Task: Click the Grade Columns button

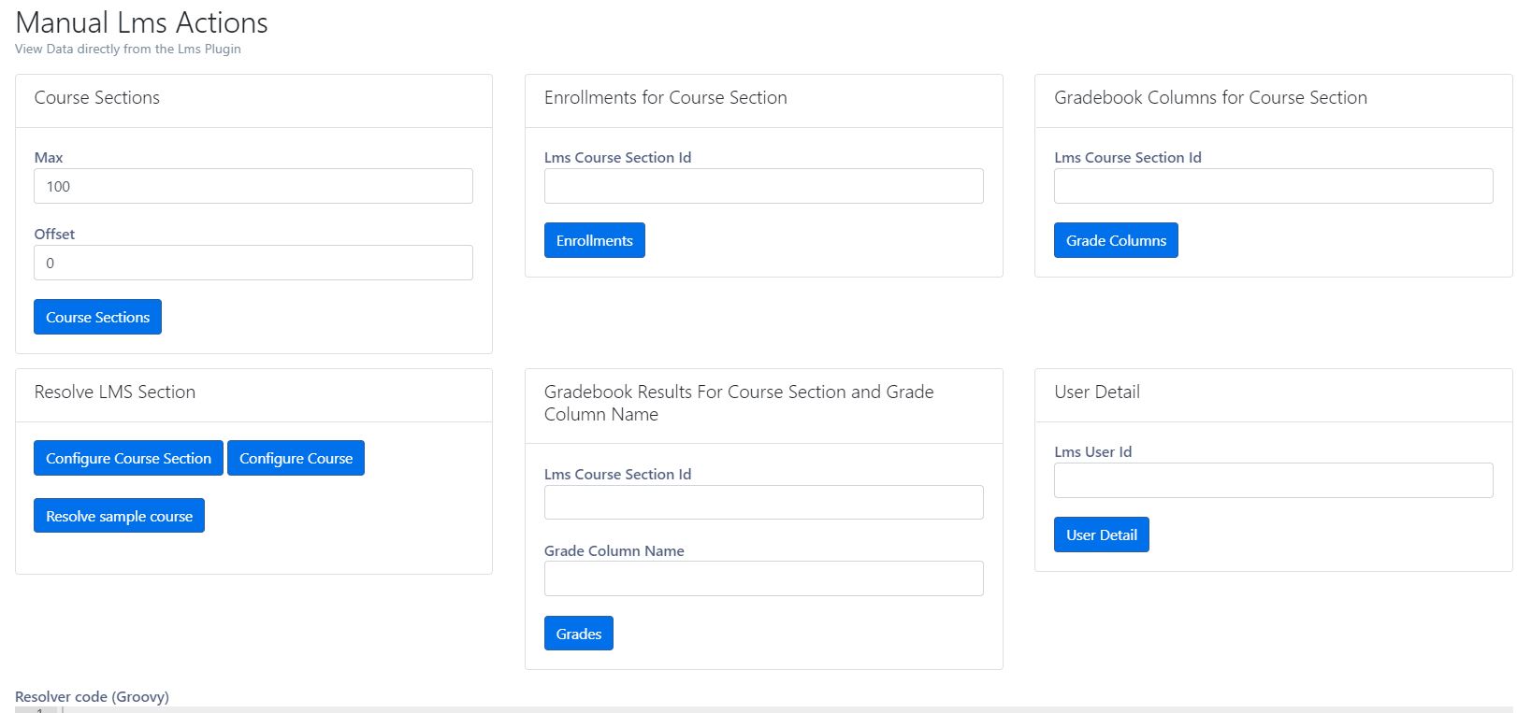Action: pyautogui.click(x=1115, y=240)
